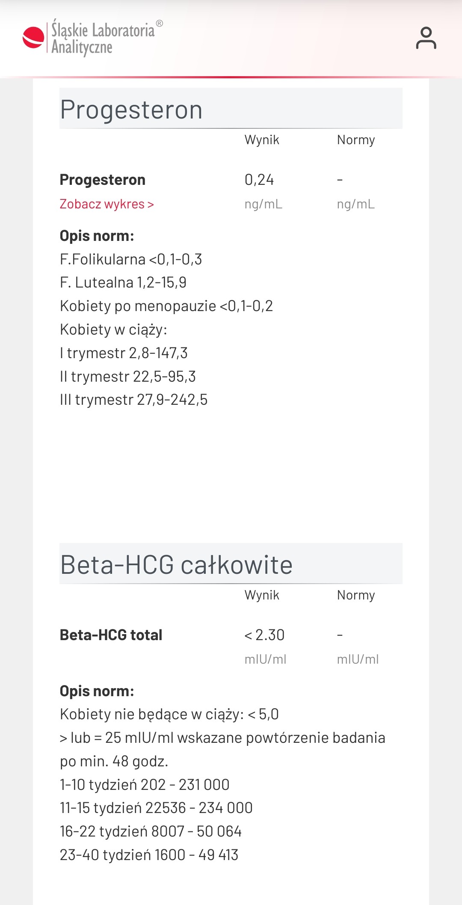
Task: Click Opis norm heading in Beta-HCG section
Action: pyautogui.click(x=97, y=691)
